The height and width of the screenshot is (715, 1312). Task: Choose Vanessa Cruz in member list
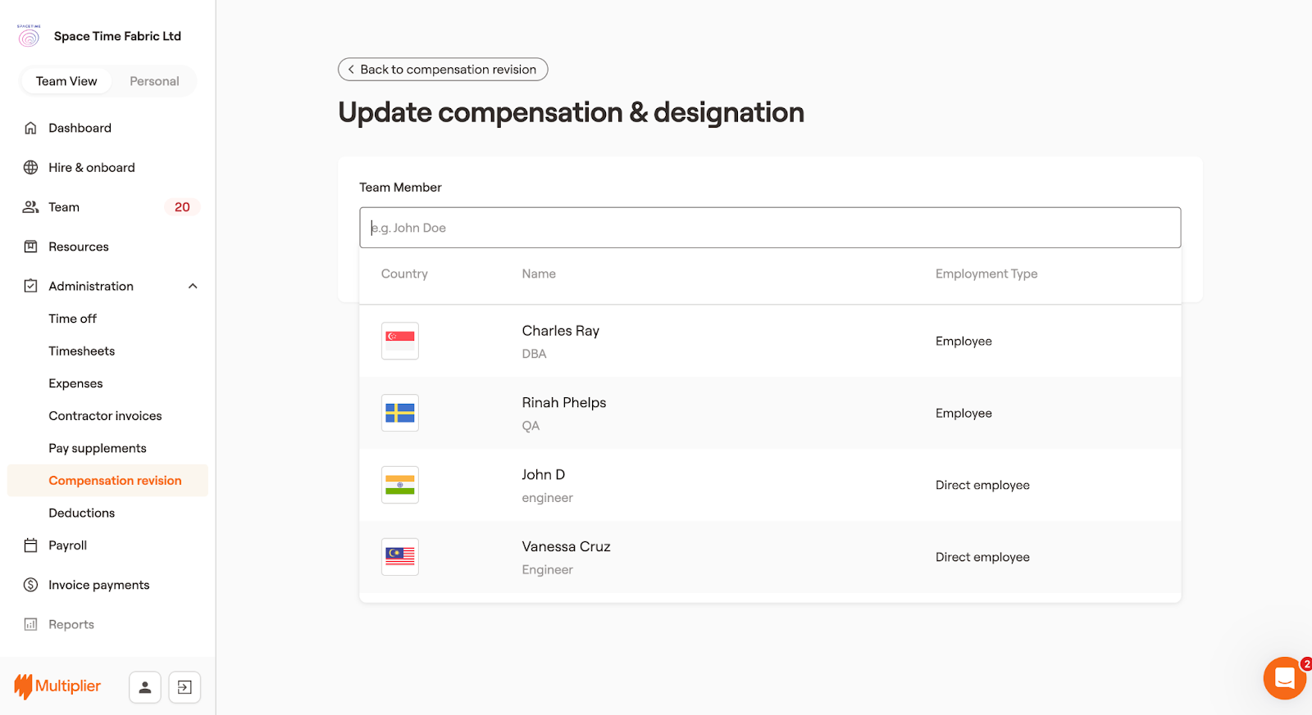[x=566, y=547]
